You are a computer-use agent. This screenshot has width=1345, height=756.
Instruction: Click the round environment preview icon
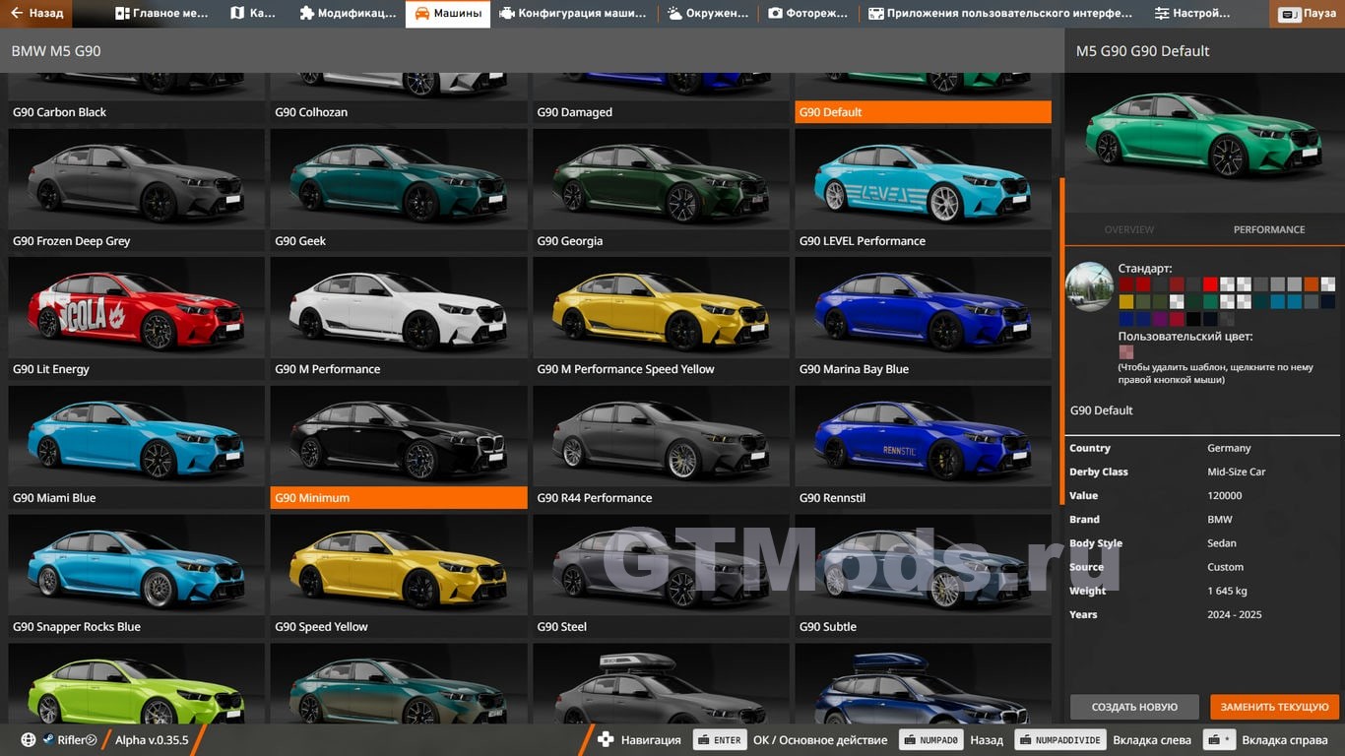1090,286
